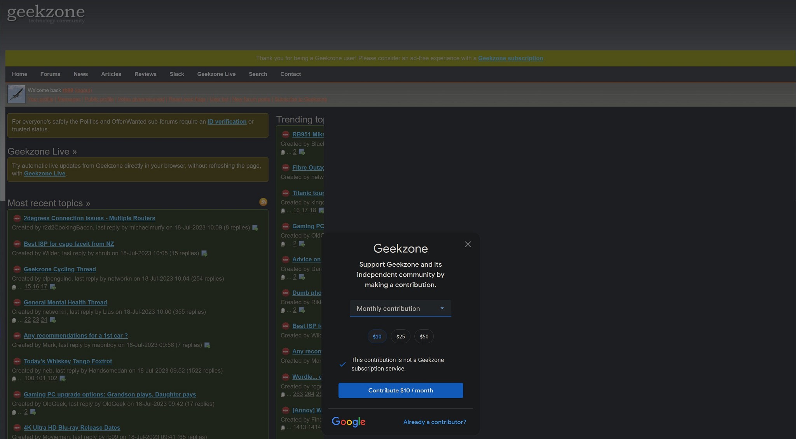This screenshot has width=796, height=439.
Task: Go to page 102 of Today's Whiskey Tango Foxtrot
Action: (x=52, y=378)
